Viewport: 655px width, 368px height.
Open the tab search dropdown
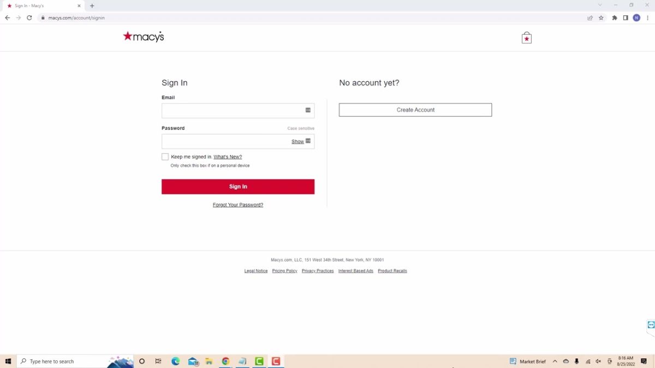[x=600, y=5]
